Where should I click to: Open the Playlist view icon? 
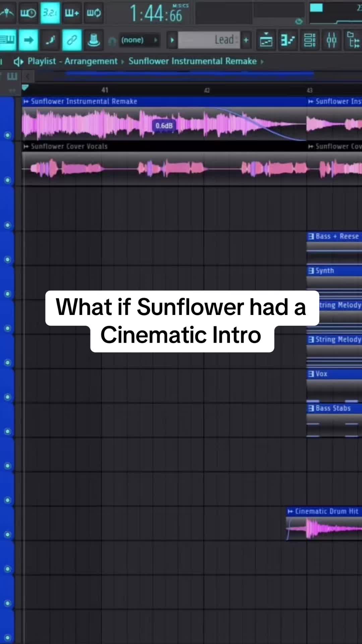click(x=266, y=40)
